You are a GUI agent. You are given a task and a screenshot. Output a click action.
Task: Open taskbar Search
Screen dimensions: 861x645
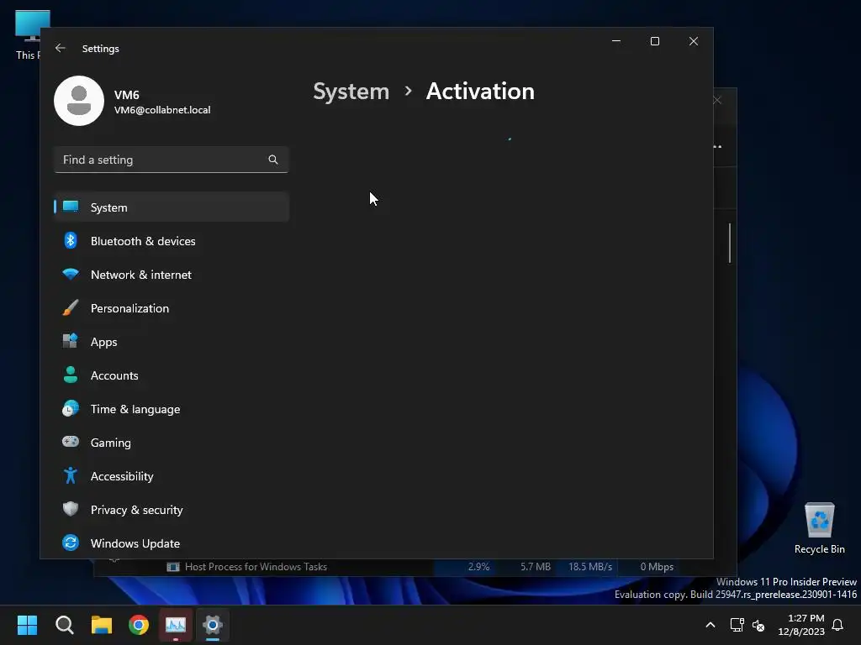pos(65,625)
